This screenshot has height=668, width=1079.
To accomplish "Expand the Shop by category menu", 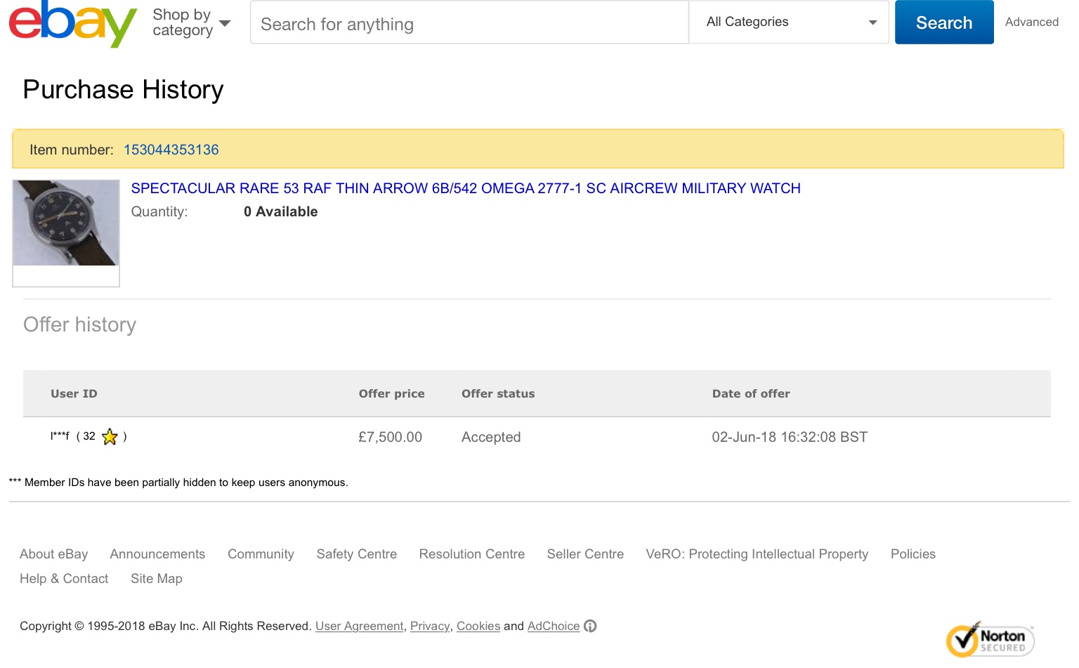I will pyautogui.click(x=191, y=22).
